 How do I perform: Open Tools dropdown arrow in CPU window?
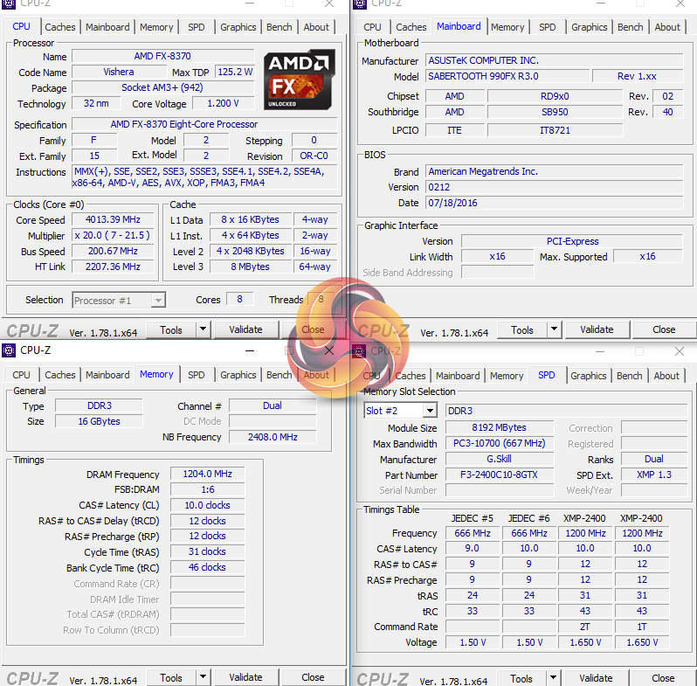click(204, 329)
